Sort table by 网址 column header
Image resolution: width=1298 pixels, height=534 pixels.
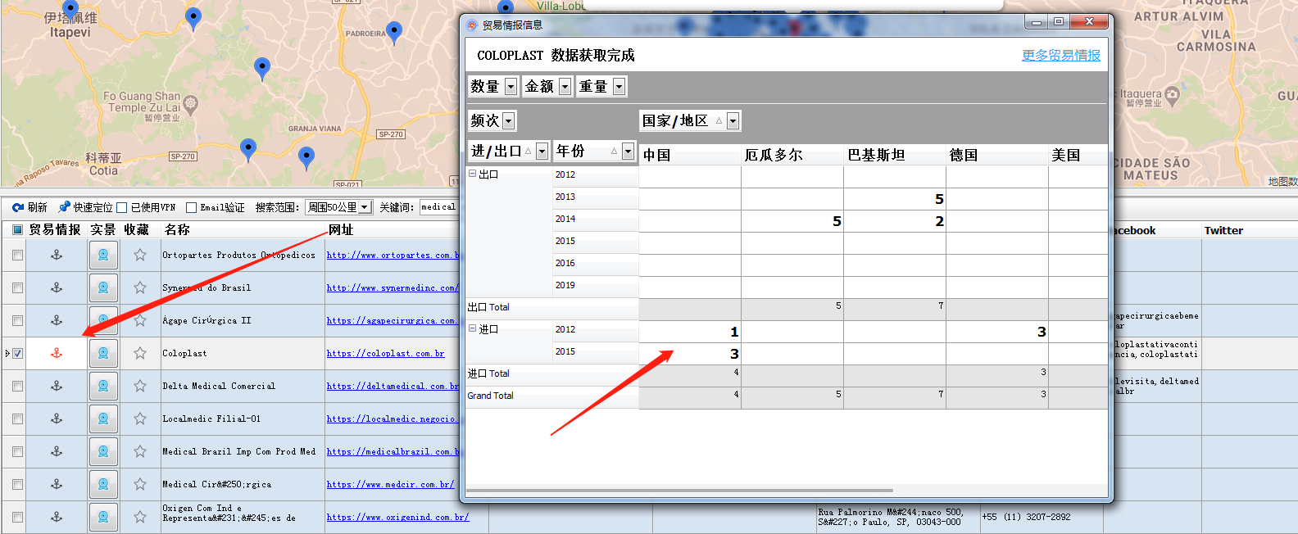tap(341, 230)
